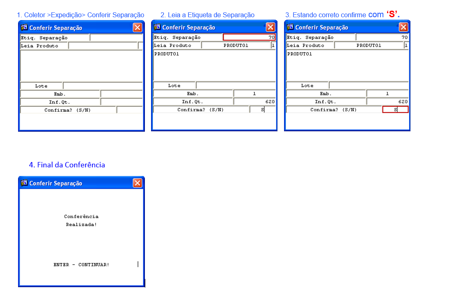463x297 pixels.
Task: Close the step 1 Conferir Separação window
Action: tap(138, 27)
